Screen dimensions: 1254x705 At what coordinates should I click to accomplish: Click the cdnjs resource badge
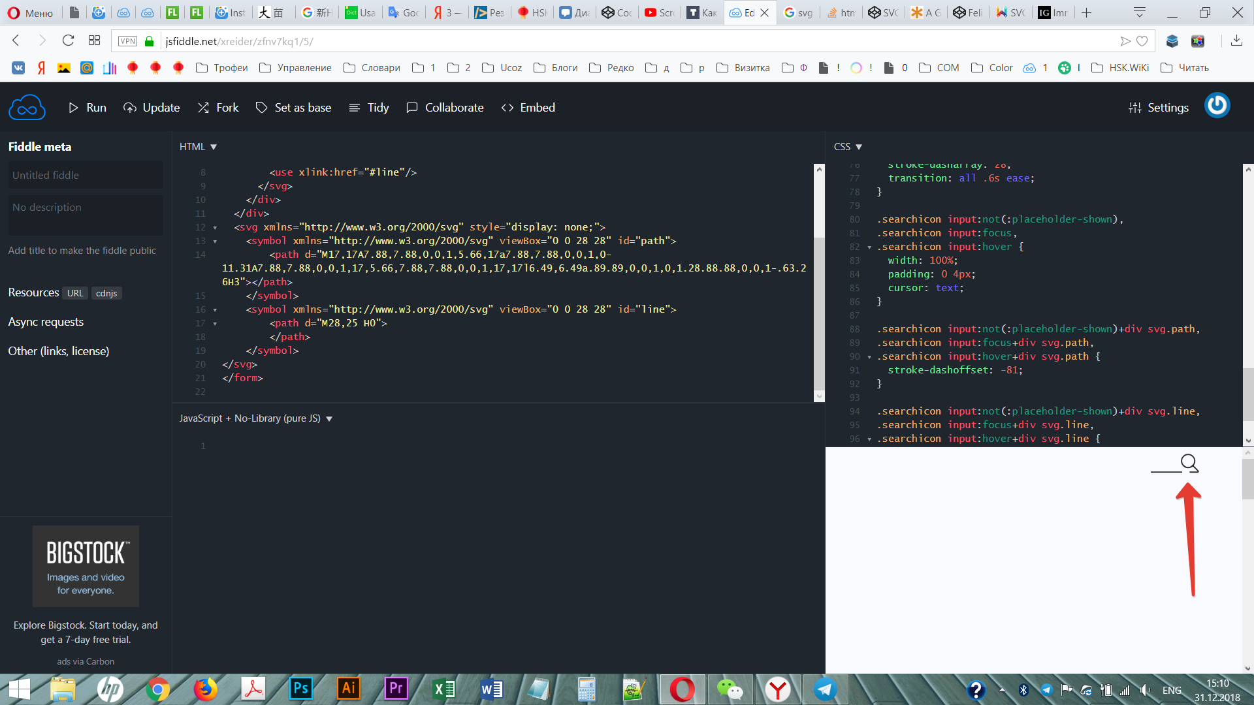[x=106, y=293]
